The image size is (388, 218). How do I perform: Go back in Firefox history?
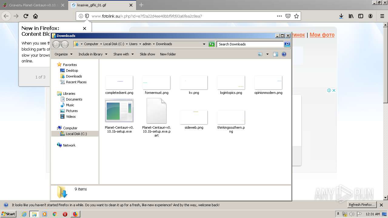tap(6, 16)
